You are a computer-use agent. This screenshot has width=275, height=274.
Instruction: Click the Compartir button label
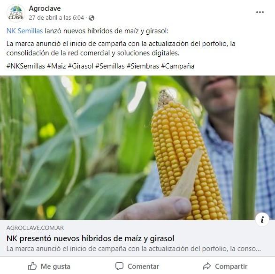click(231, 266)
